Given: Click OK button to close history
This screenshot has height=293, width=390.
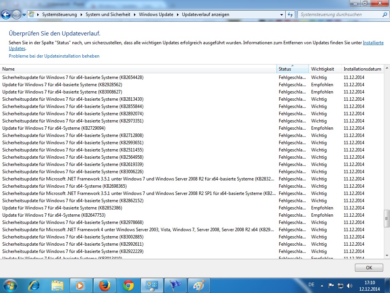Looking at the screenshot, I should tap(369, 267).
